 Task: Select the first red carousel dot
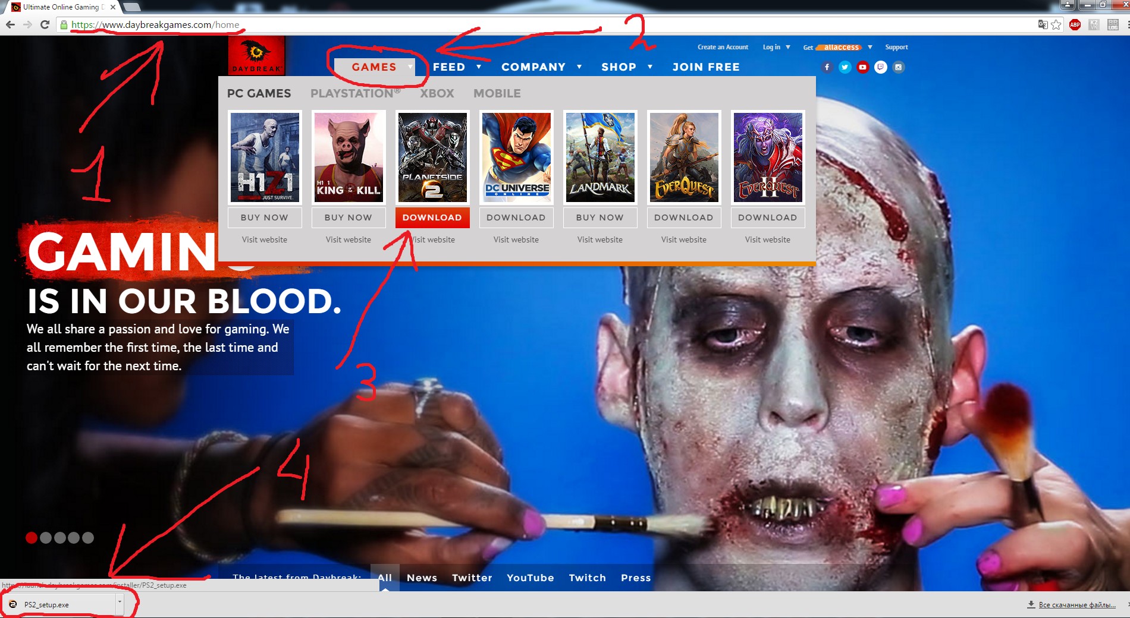pyautogui.click(x=32, y=538)
